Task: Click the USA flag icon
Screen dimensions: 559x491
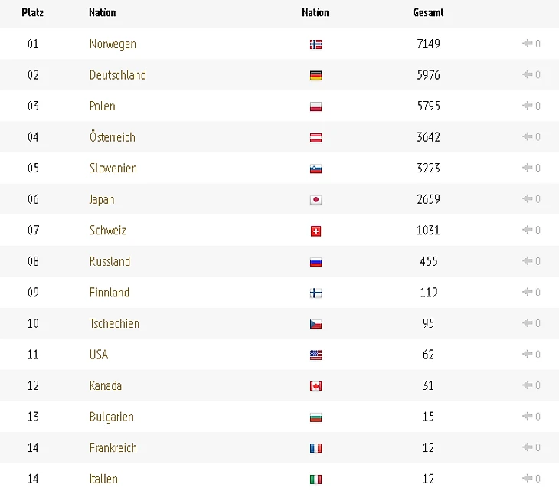Action: 315,355
